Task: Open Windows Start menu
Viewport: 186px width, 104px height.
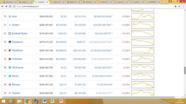Action: (x=3, y=101)
